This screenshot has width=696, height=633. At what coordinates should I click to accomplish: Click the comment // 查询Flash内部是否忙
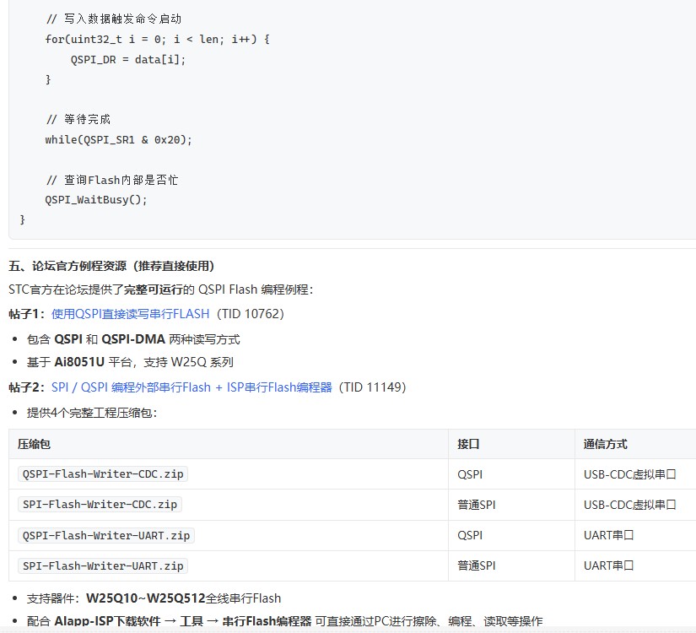pyautogui.click(x=112, y=180)
